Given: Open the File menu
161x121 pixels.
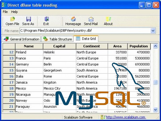Looking at the screenshot, I should pyautogui.click(x=5, y=12).
